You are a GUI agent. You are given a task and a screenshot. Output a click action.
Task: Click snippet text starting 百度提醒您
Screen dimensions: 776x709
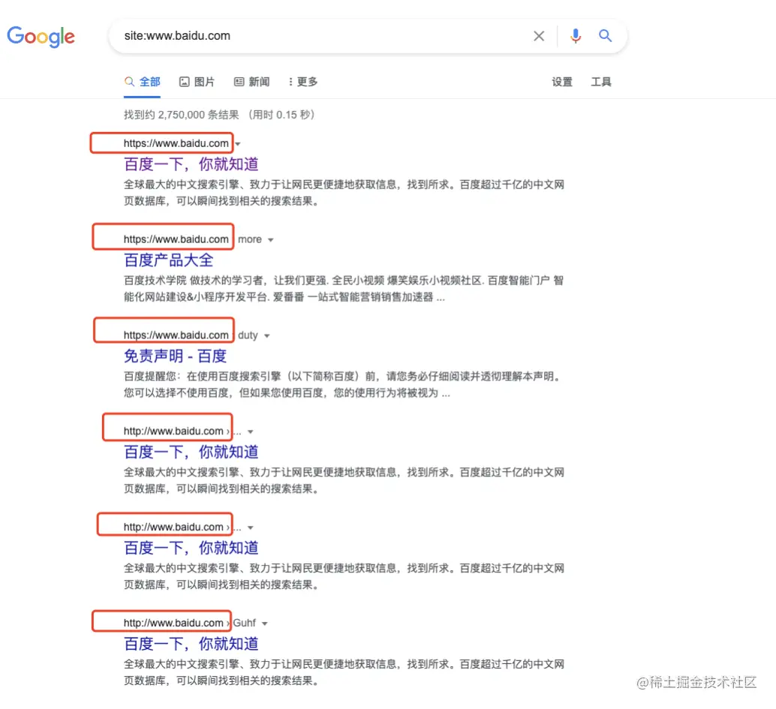click(344, 385)
